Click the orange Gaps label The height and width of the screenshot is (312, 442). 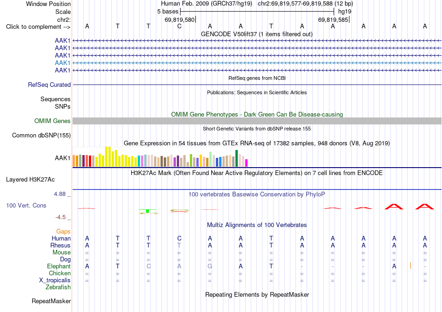coord(63,231)
